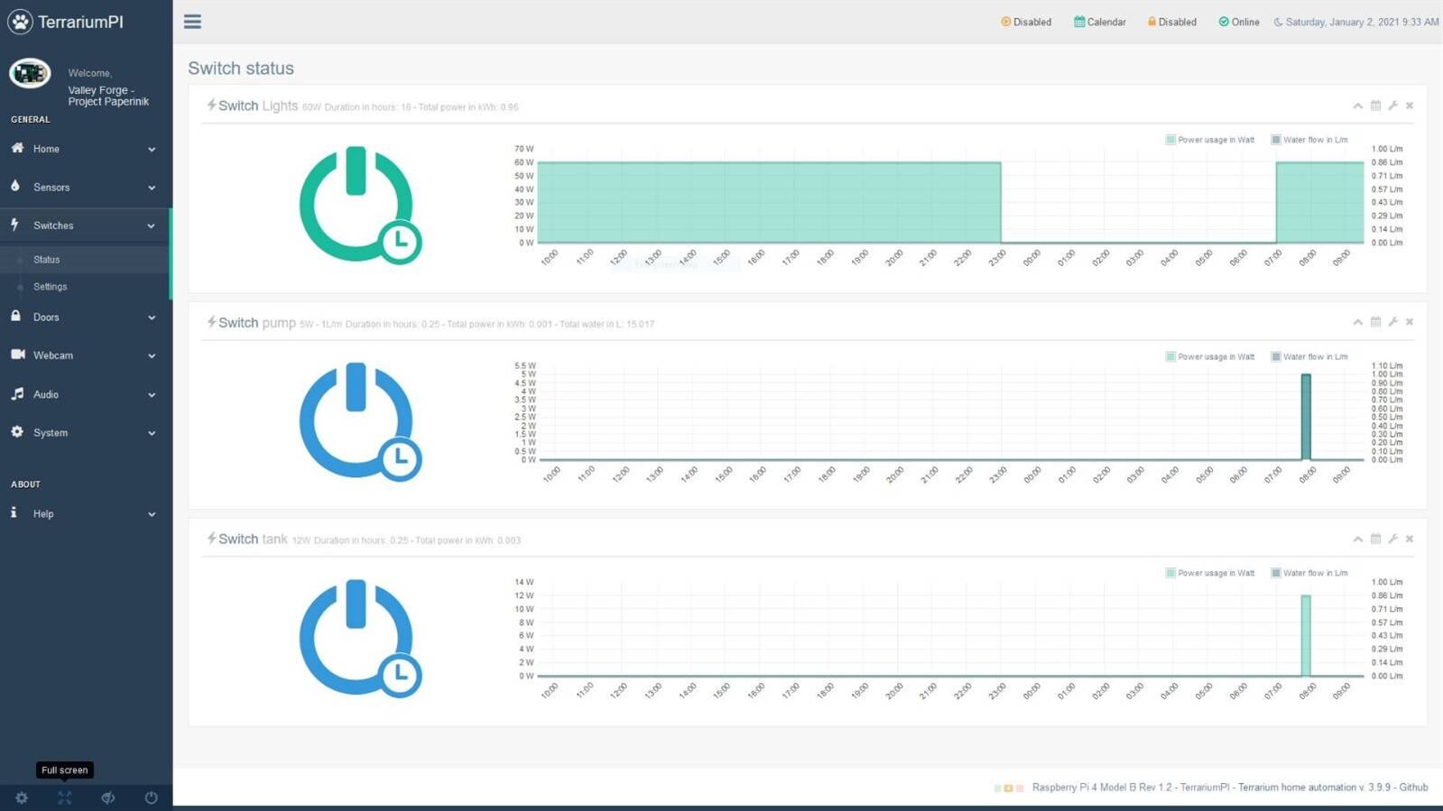Click the Help chevron arrow
1443x811 pixels.
tap(152, 514)
